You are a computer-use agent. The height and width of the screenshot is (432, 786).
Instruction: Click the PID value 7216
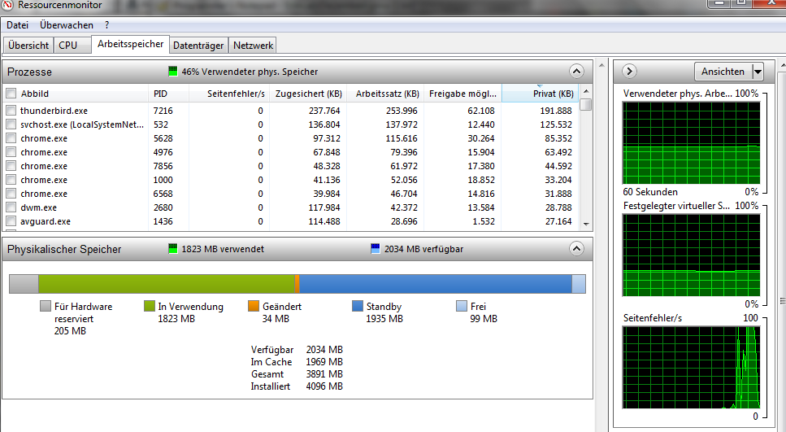[163, 111]
